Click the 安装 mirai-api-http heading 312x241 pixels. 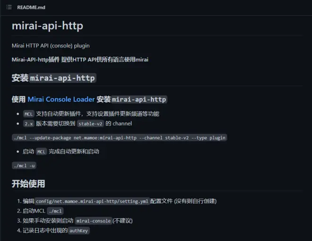pyautogui.click(x=54, y=78)
